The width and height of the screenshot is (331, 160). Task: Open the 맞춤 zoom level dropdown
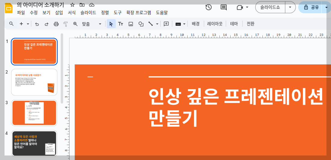tap(92, 24)
